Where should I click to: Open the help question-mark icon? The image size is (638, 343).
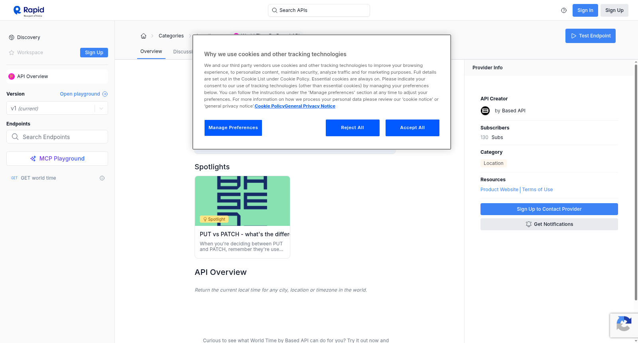564,10
